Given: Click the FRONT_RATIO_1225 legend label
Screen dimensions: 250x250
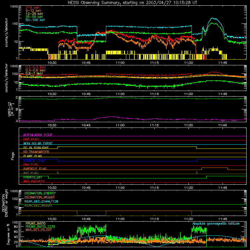Looking at the screenshot, I should 41,227.
